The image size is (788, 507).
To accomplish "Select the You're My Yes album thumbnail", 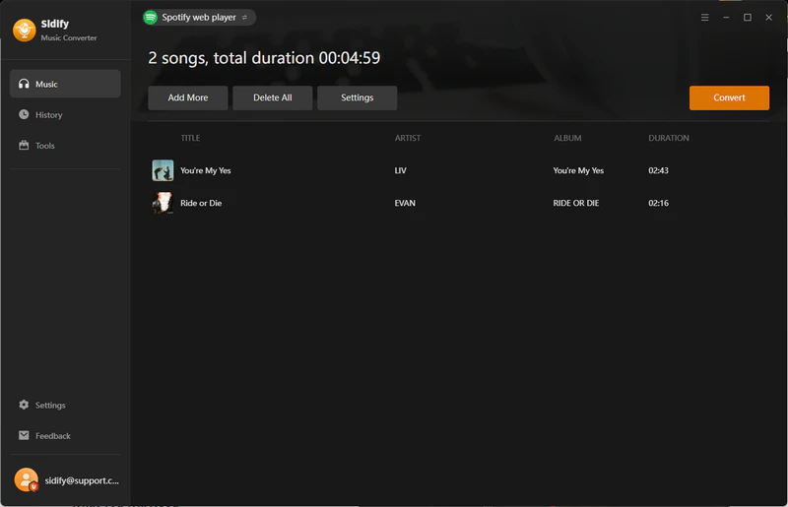I will (x=163, y=170).
